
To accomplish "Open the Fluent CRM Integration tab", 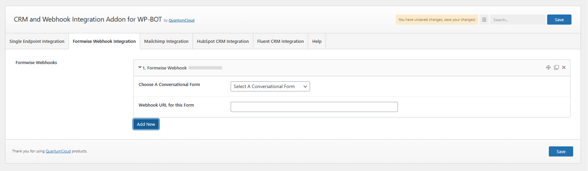I will [x=280, y=41].
